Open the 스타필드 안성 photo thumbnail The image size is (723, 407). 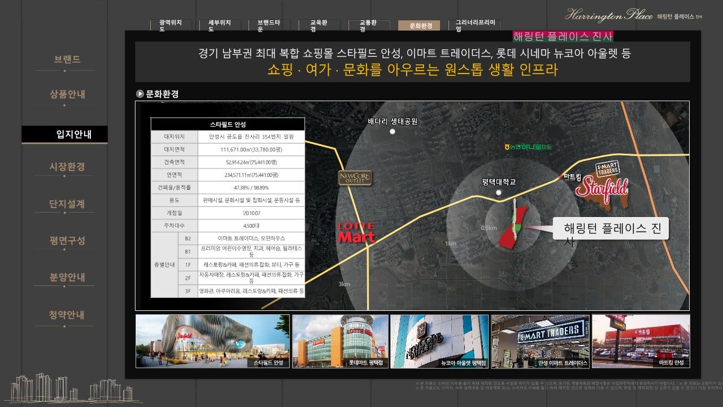(x=212, y=341)
